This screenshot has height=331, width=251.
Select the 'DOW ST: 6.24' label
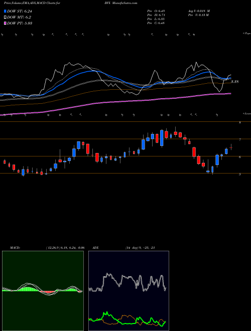coord(20,11)
